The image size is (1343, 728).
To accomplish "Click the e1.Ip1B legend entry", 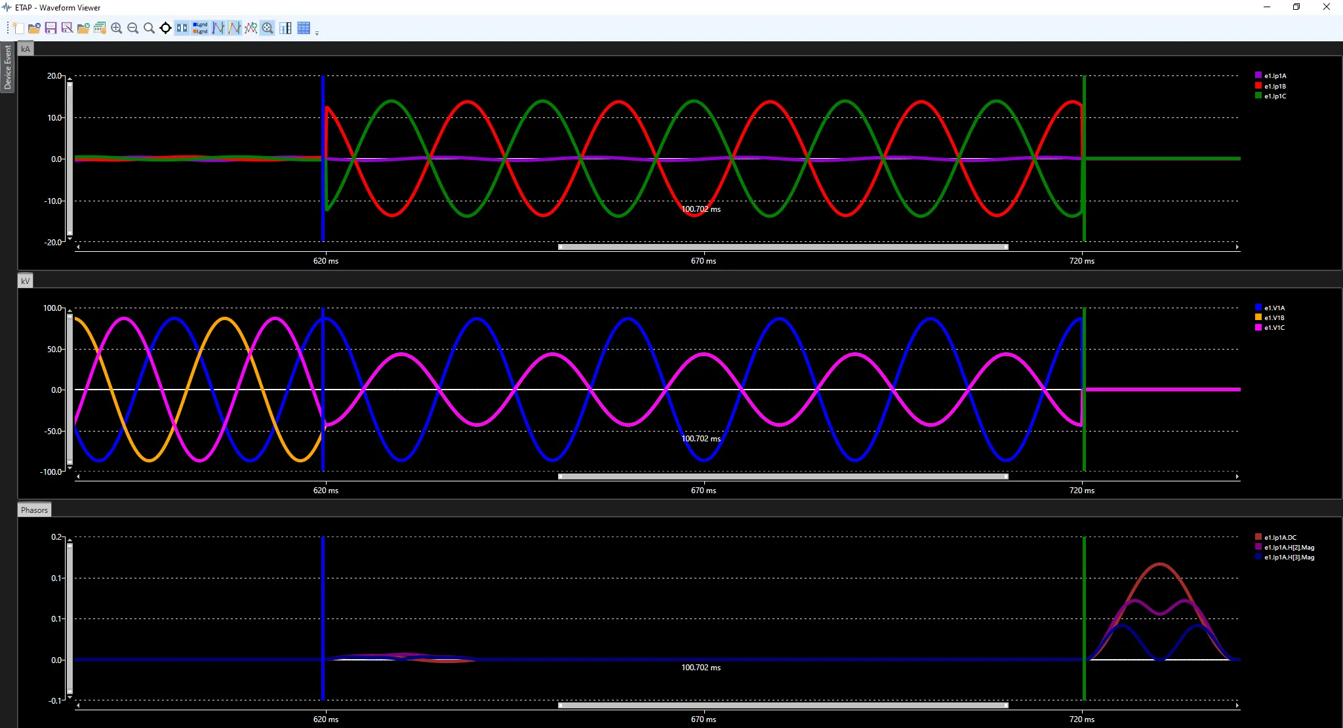I will pos(1274,86).
